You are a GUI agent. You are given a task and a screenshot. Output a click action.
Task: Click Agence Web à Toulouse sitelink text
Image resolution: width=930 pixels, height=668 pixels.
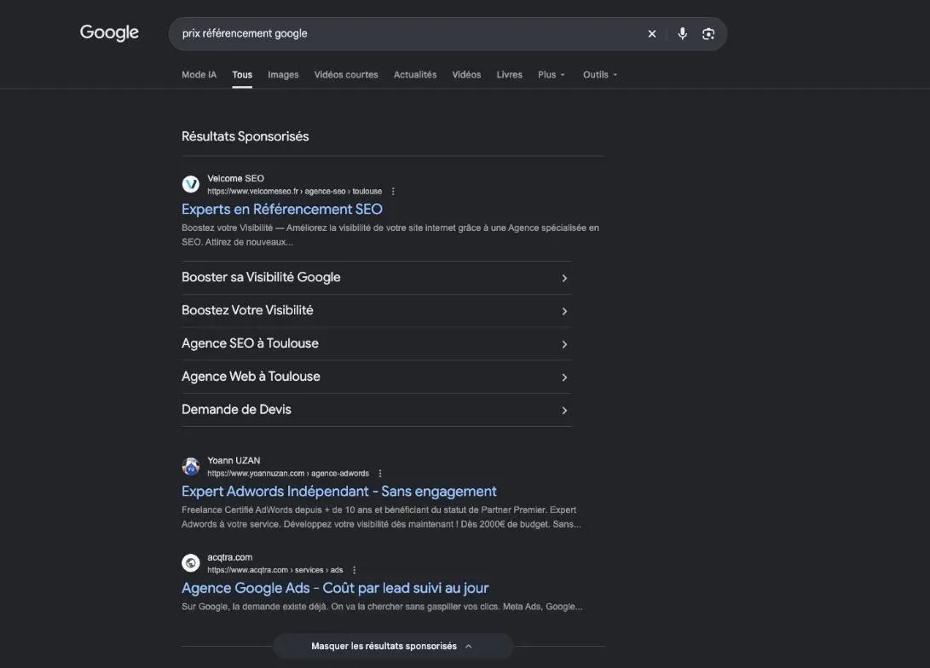pyautogui.click(x=251, y=377)
